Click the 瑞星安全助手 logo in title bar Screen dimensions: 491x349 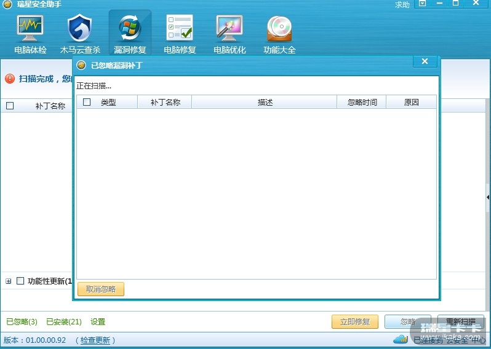tap(7, 4)
